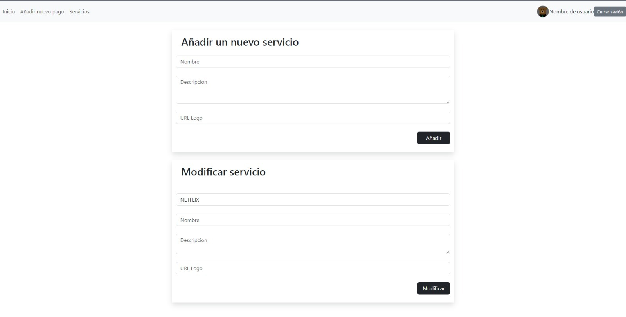Focus the Nombre field under Añadir un nuevo servicio

pos(313,61)
